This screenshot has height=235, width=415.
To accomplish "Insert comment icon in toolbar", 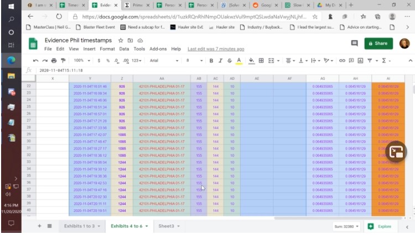I will click(x=351, y=61).
